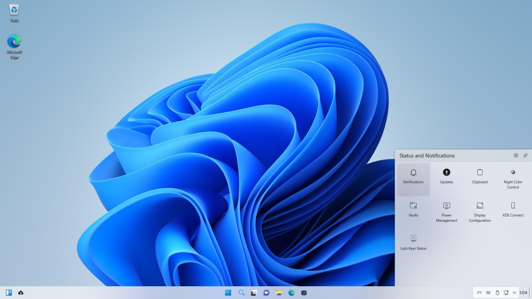Adjust volume from the speaker tray control

point(488,292)
